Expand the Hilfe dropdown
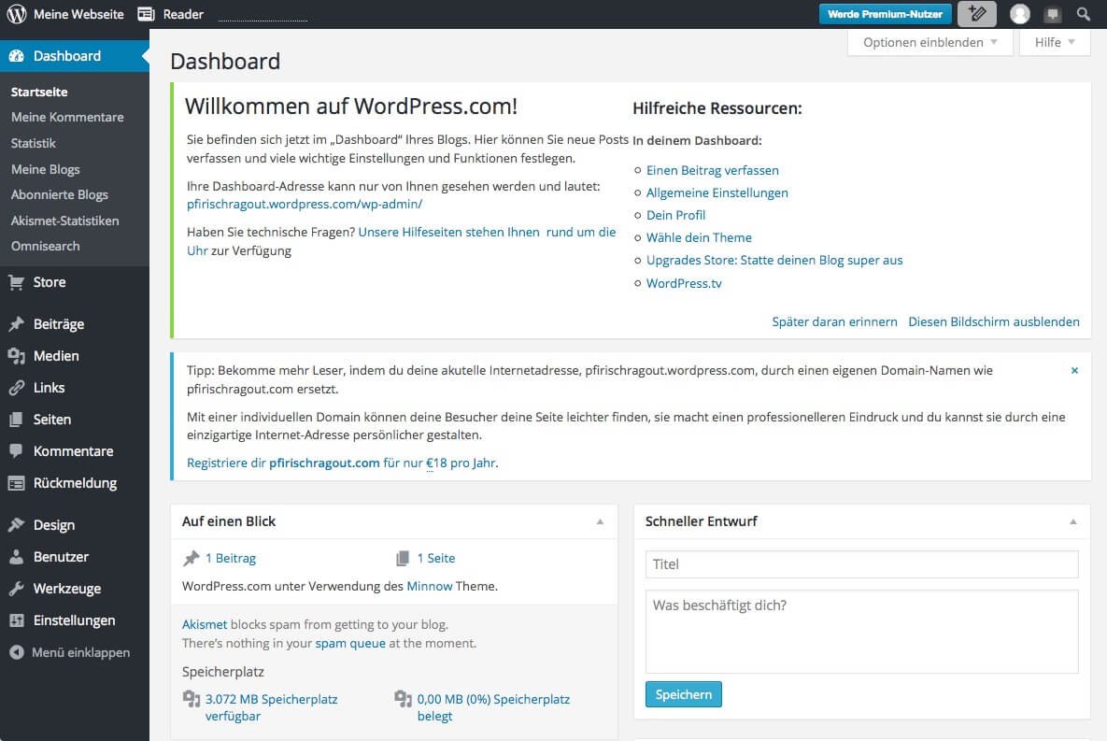Viewport: 1107px width, 741px height. (x=1053, y=42)
